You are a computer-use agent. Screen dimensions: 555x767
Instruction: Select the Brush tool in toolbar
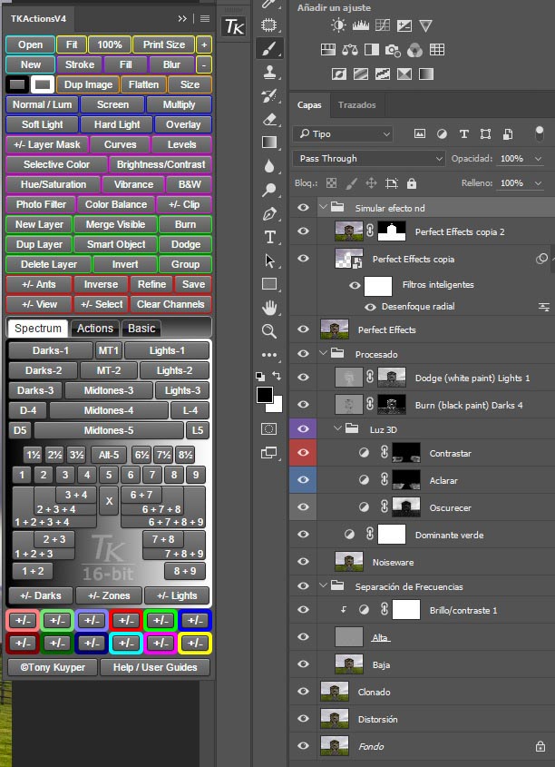[269, 48]
